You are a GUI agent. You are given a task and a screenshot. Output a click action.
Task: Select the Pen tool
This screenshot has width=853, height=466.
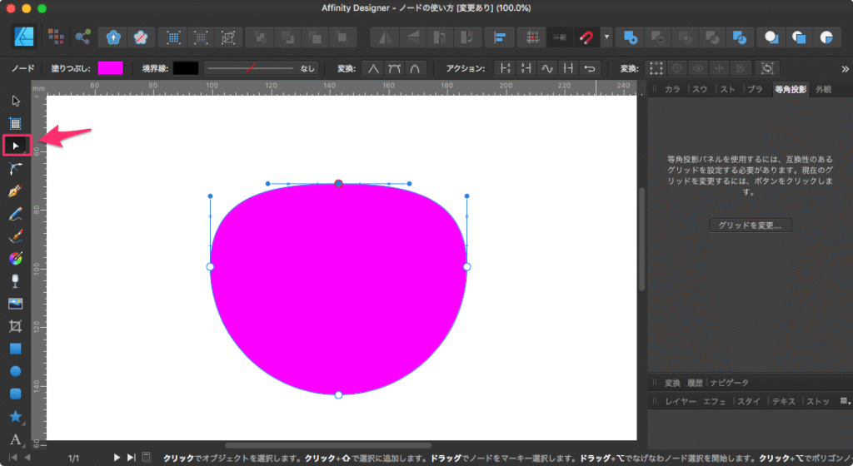point(15,191)
